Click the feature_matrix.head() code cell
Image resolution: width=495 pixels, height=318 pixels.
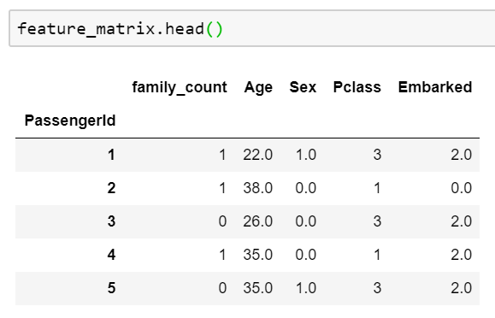(x=252, y=28)
